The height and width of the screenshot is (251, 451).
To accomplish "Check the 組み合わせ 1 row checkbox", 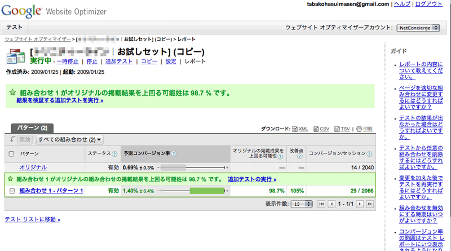I will click(12, 191).
